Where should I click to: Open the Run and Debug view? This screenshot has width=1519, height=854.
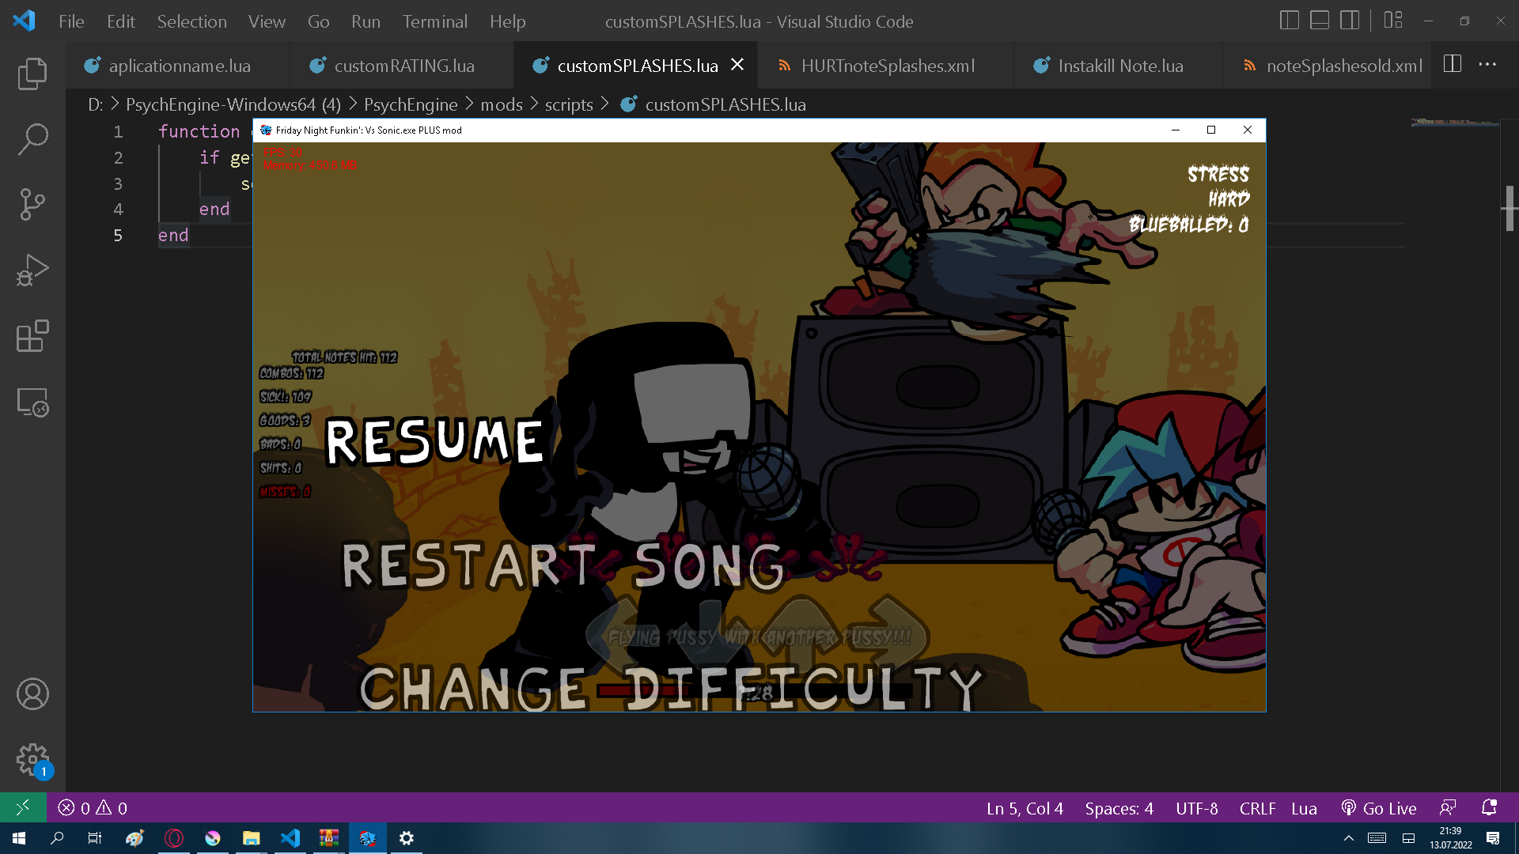coord(32,270)
